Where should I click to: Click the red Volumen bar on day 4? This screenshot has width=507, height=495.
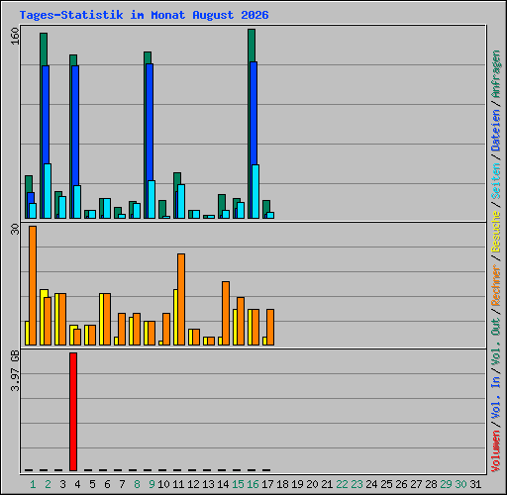click(x=73, y=412)
